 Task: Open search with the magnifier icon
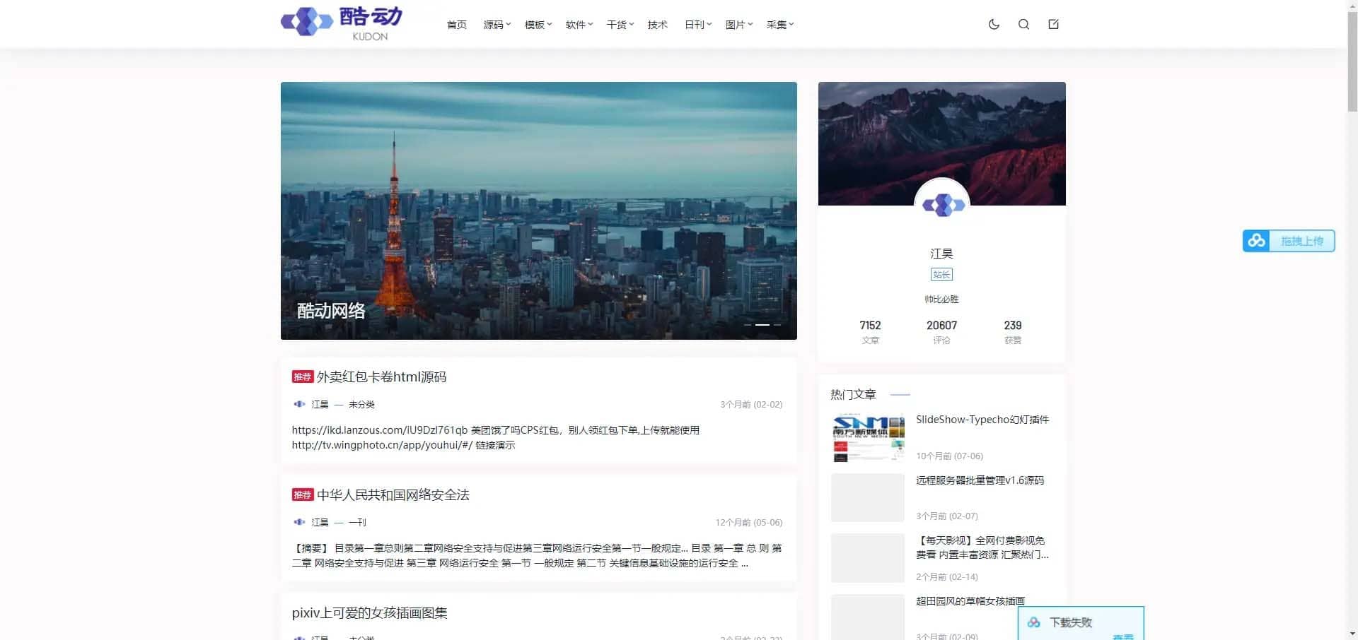point(1023,24)
